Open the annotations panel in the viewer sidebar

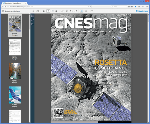[32, 24]
